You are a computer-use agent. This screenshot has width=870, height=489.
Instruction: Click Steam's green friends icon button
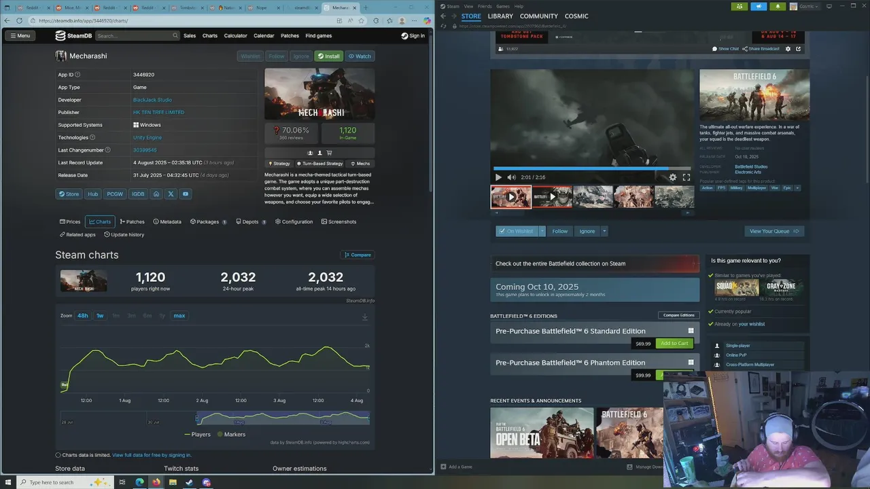[x=739, y=6]
